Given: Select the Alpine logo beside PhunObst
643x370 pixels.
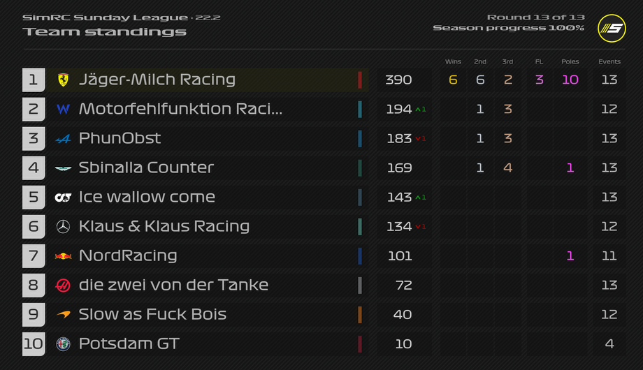Looking at the screenshot, I should tap(63, 140).
